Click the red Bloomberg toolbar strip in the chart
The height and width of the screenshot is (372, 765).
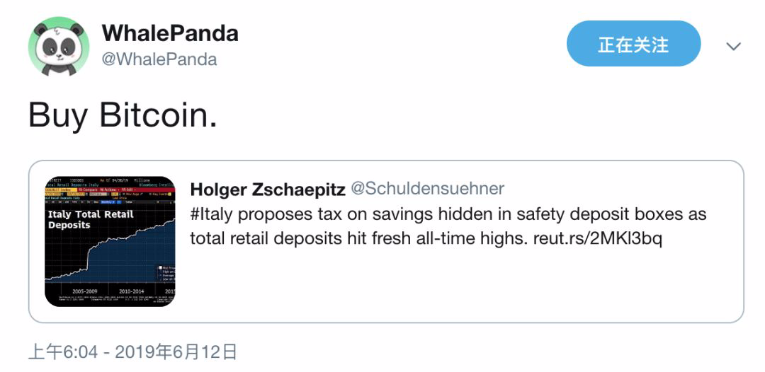pyautogui.click(x=110, y=190)
